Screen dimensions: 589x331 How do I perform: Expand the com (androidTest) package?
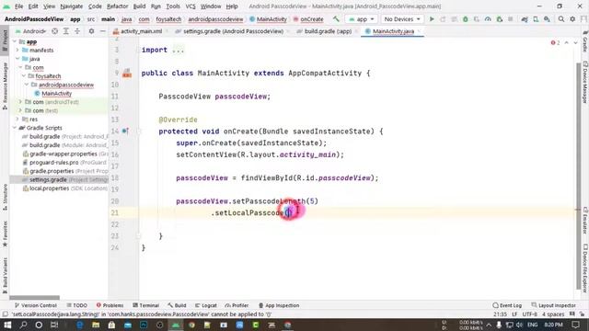(20, 102)
